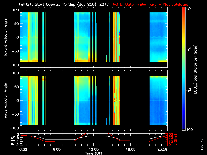Click the '-100' tick on Toward Actuator axis

click(16, 65)
